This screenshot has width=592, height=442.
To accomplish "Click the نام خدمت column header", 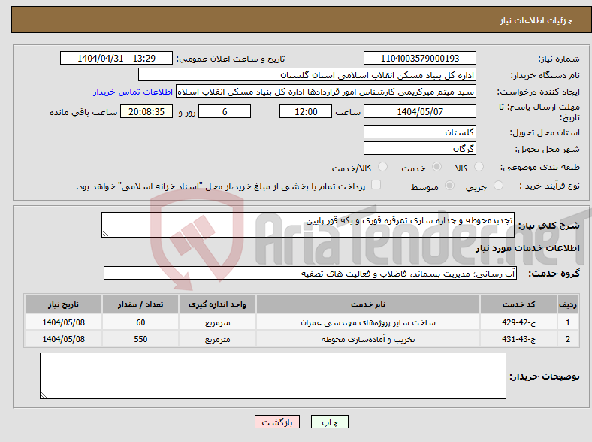I will [x=367, y=304].
